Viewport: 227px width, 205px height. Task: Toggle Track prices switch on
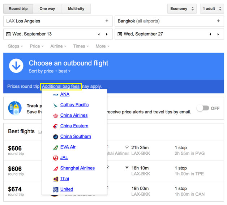pyautogui.click(x=203, y=108)
